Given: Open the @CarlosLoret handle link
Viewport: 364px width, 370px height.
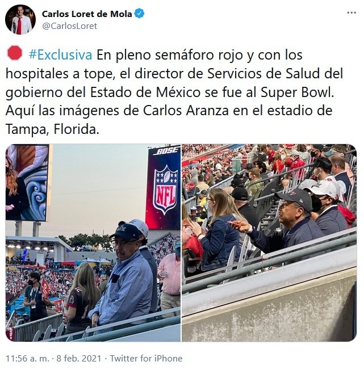Looking at the screenshot, I should click(69, 26).
